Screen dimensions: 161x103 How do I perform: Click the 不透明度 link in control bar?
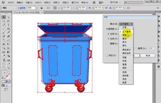pos(21,8)
